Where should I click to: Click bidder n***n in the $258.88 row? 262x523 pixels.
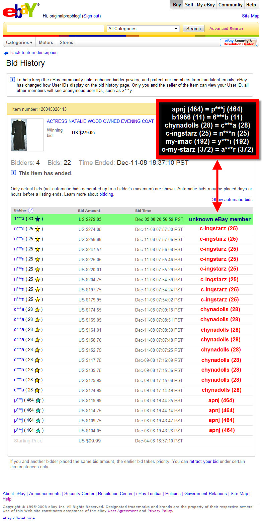pos(19,239)
